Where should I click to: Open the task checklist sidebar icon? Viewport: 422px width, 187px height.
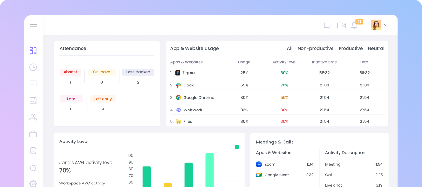pos(33,150)
